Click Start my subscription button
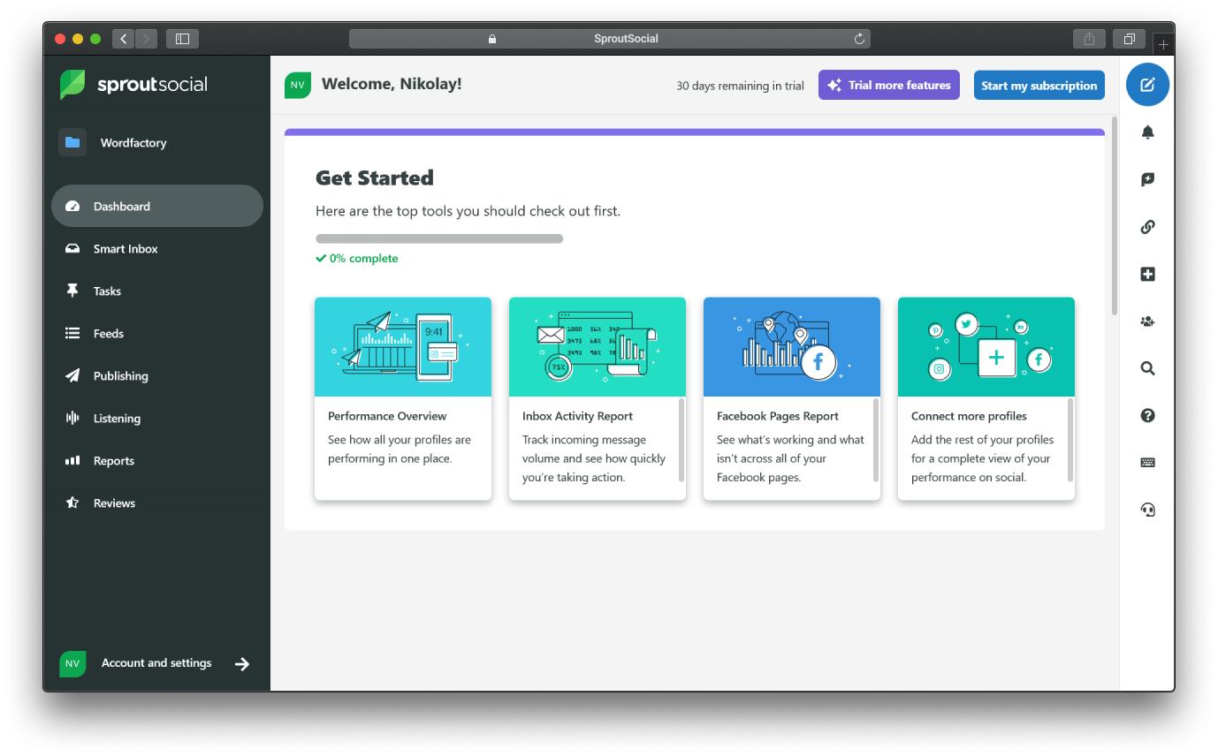The image size is (1218, 756). point(1039,85)
